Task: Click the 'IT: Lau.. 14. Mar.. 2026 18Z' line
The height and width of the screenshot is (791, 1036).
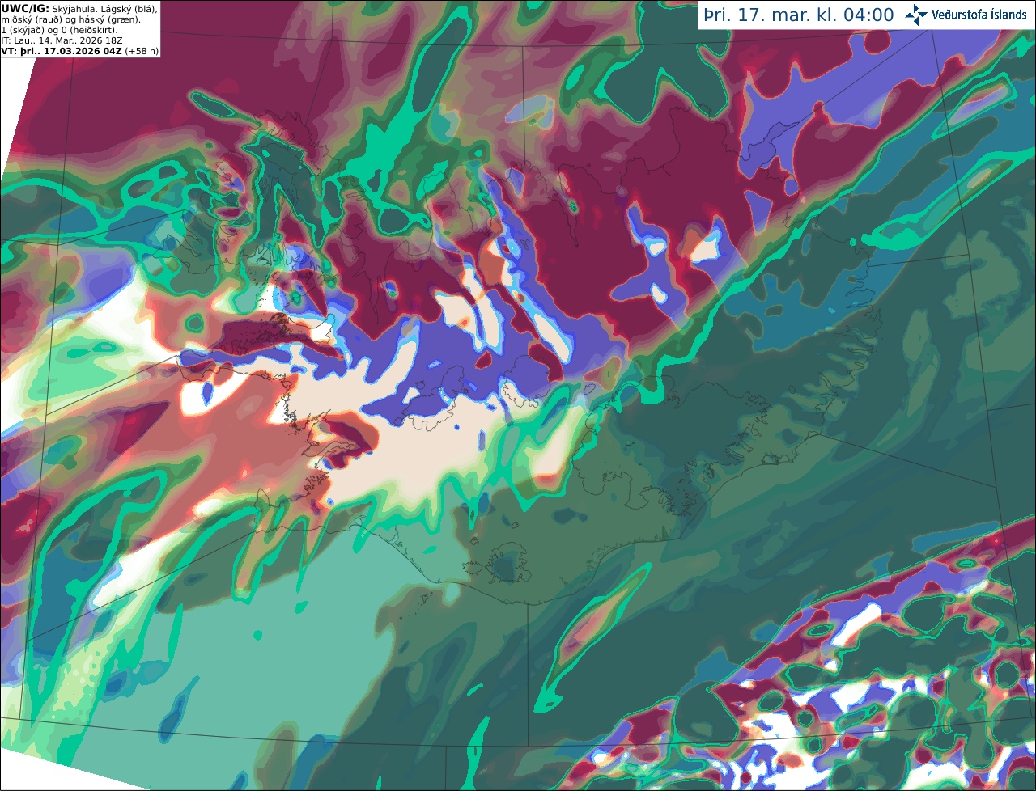Action: (62, 40)
